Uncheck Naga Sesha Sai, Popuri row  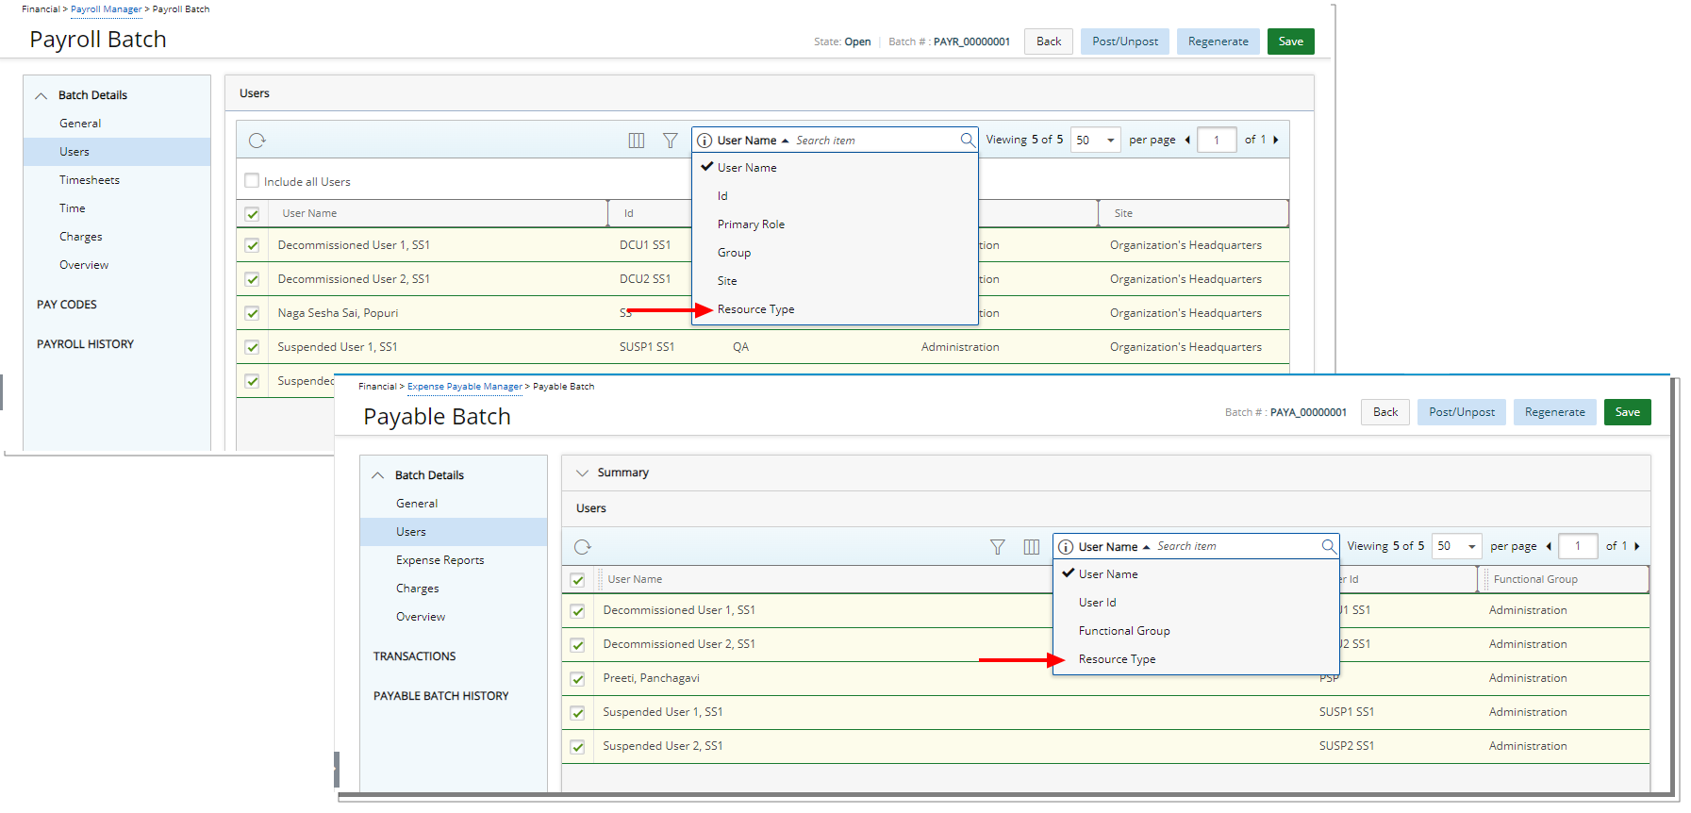[x=252, y=313]
